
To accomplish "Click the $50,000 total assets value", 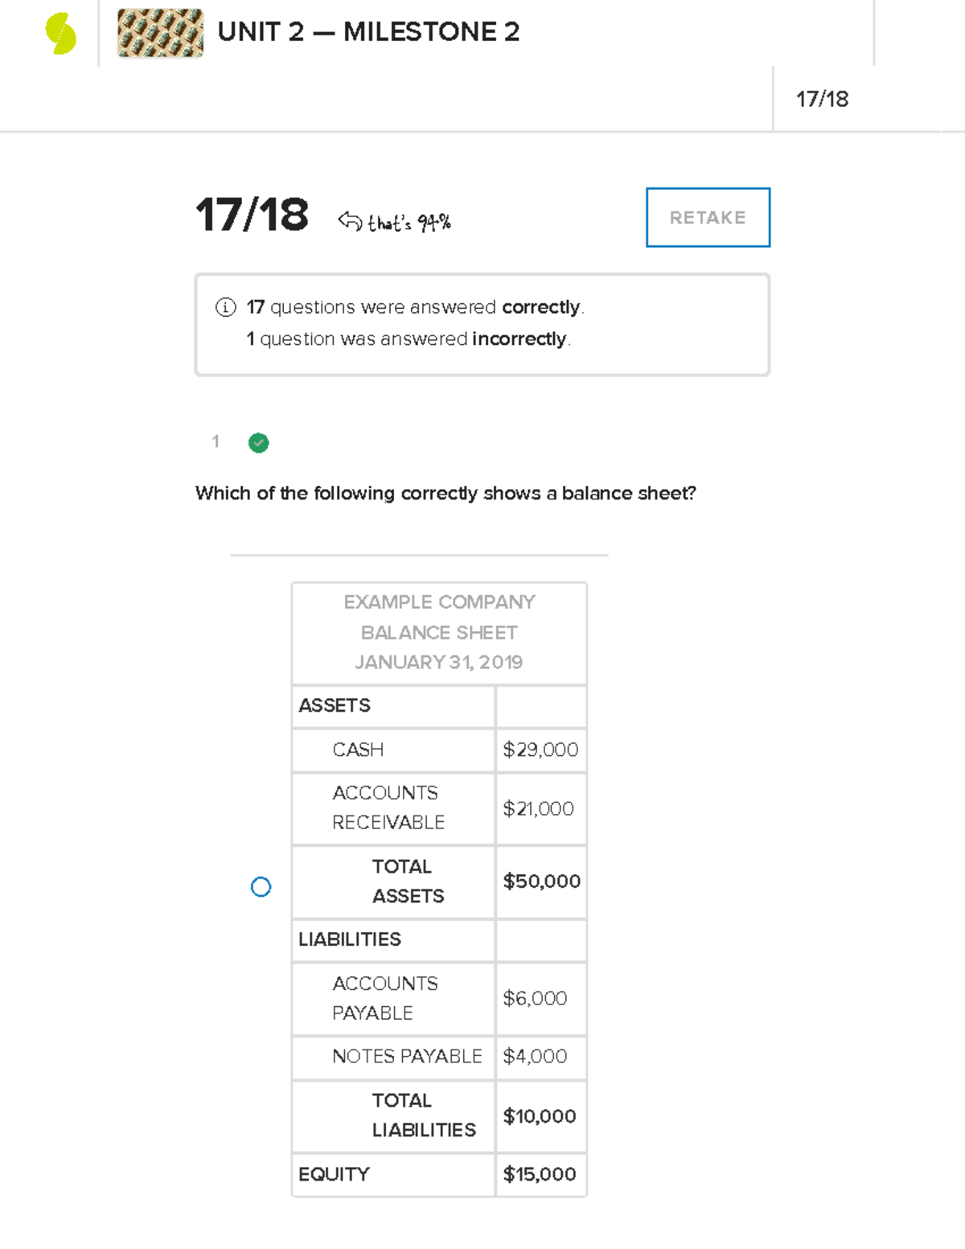I will (541, 881).
